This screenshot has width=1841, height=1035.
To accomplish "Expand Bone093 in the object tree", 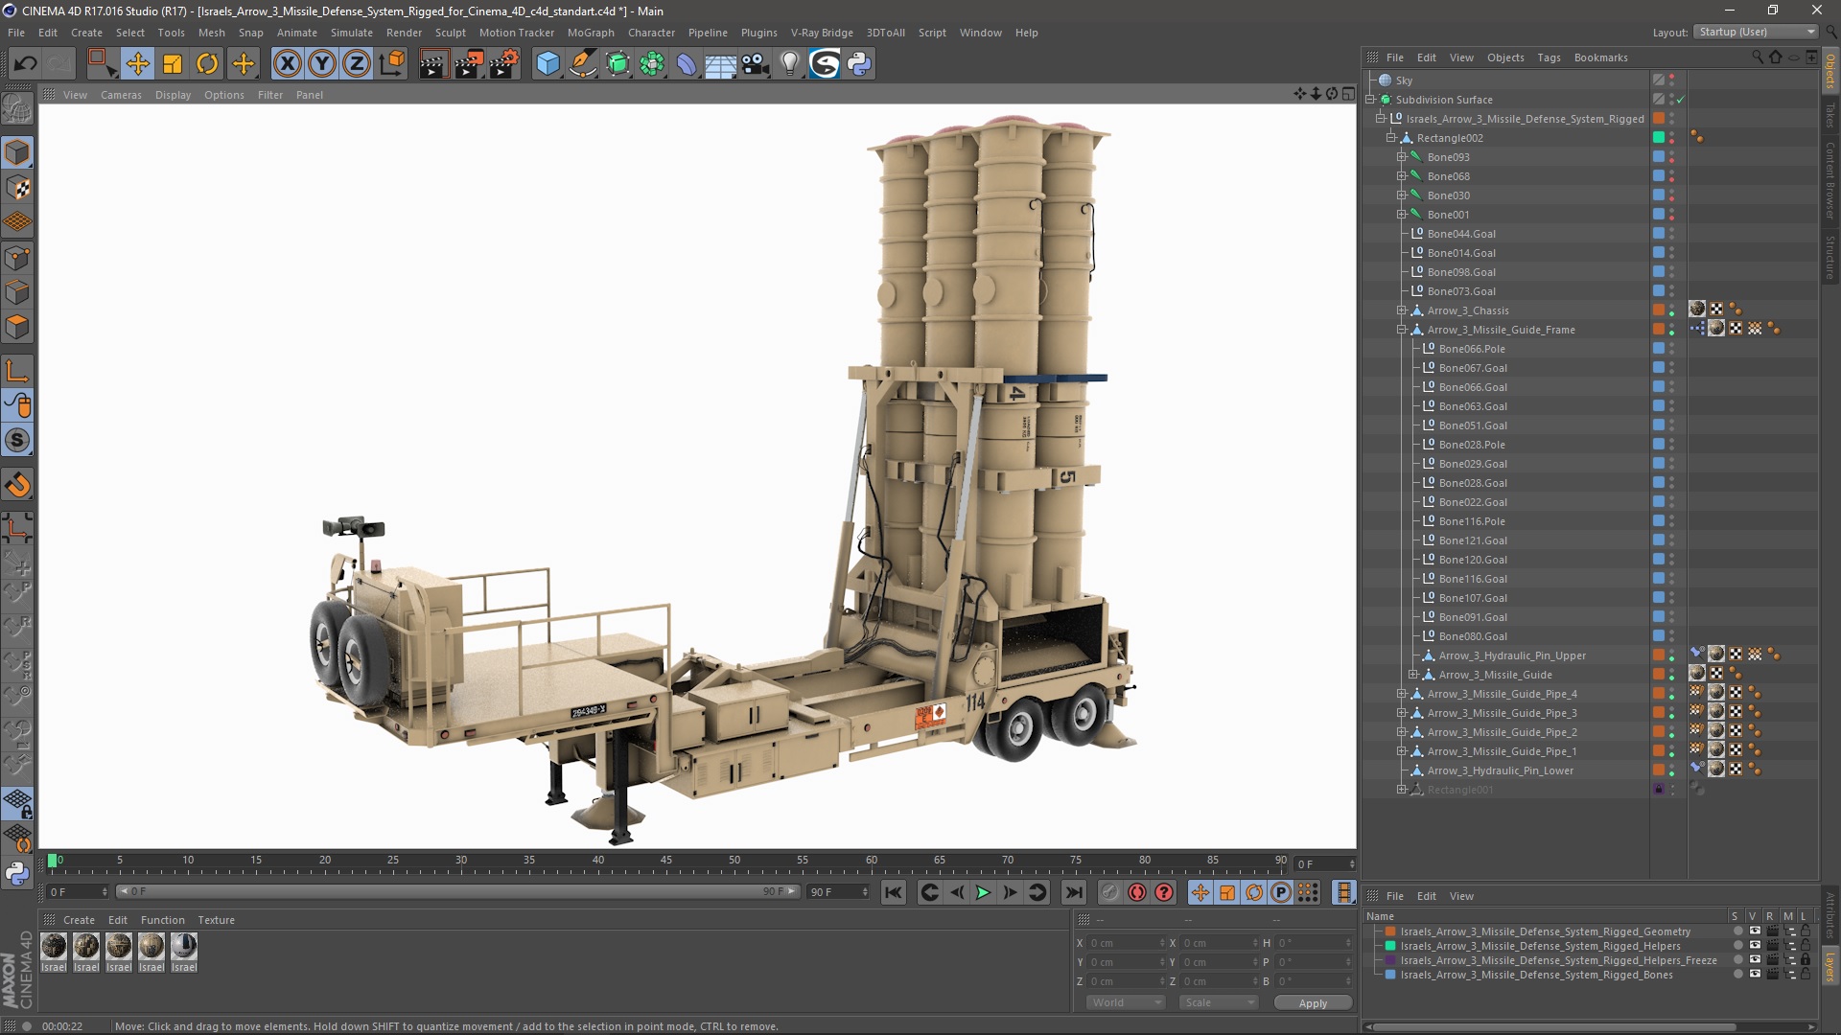I will 1401,157.
